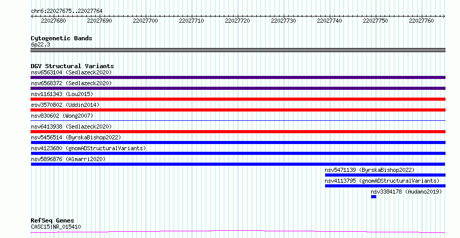Click the ruler's left arrow end
Screen dimensions: 460x238
[32, 17]
